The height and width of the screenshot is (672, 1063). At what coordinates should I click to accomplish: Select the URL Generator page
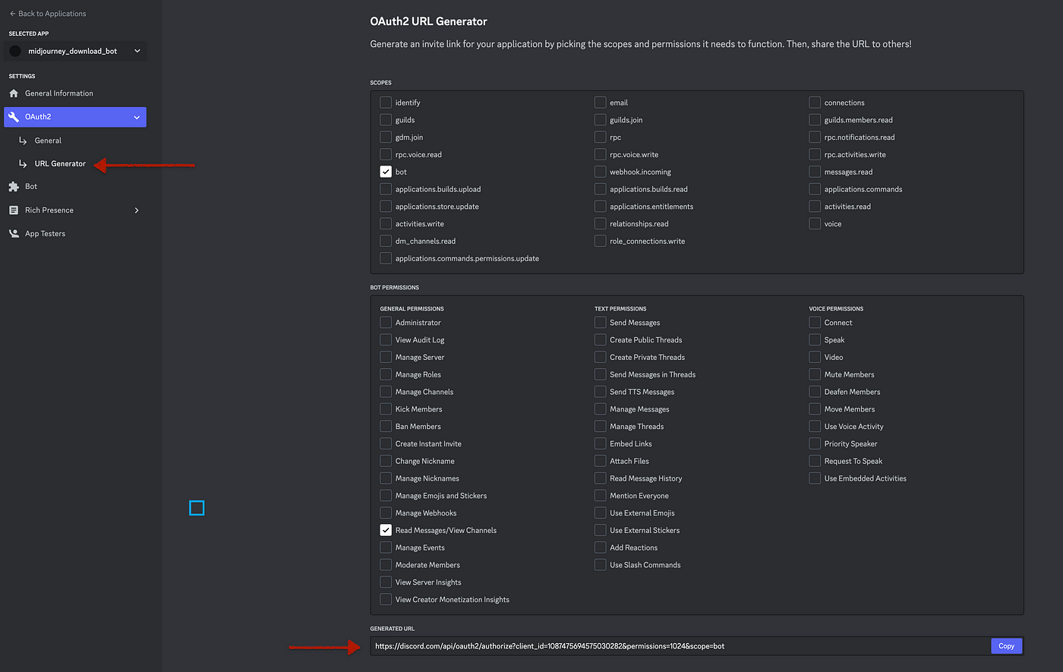60,163
